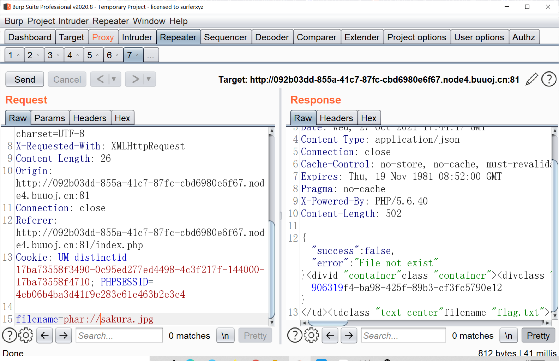This screenshot has height=361, width=559.
Task: Click Response pane horizontal scrollbar thumb
Action: click(328, 322)
